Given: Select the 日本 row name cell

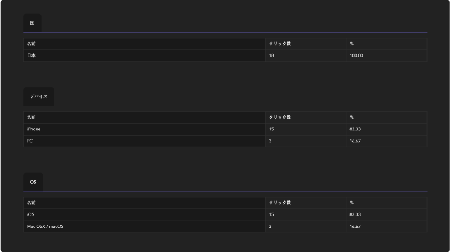Looking at the screenshot, I should point(31,55).
